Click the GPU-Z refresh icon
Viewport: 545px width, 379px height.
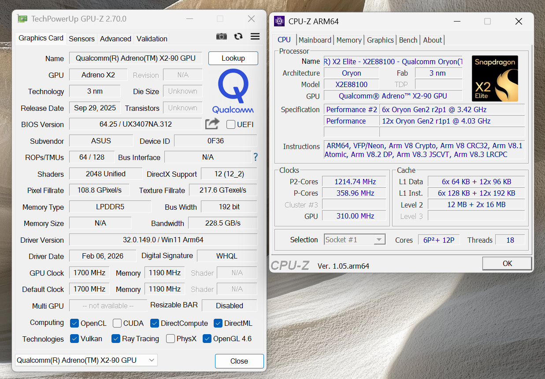point(238,36)
